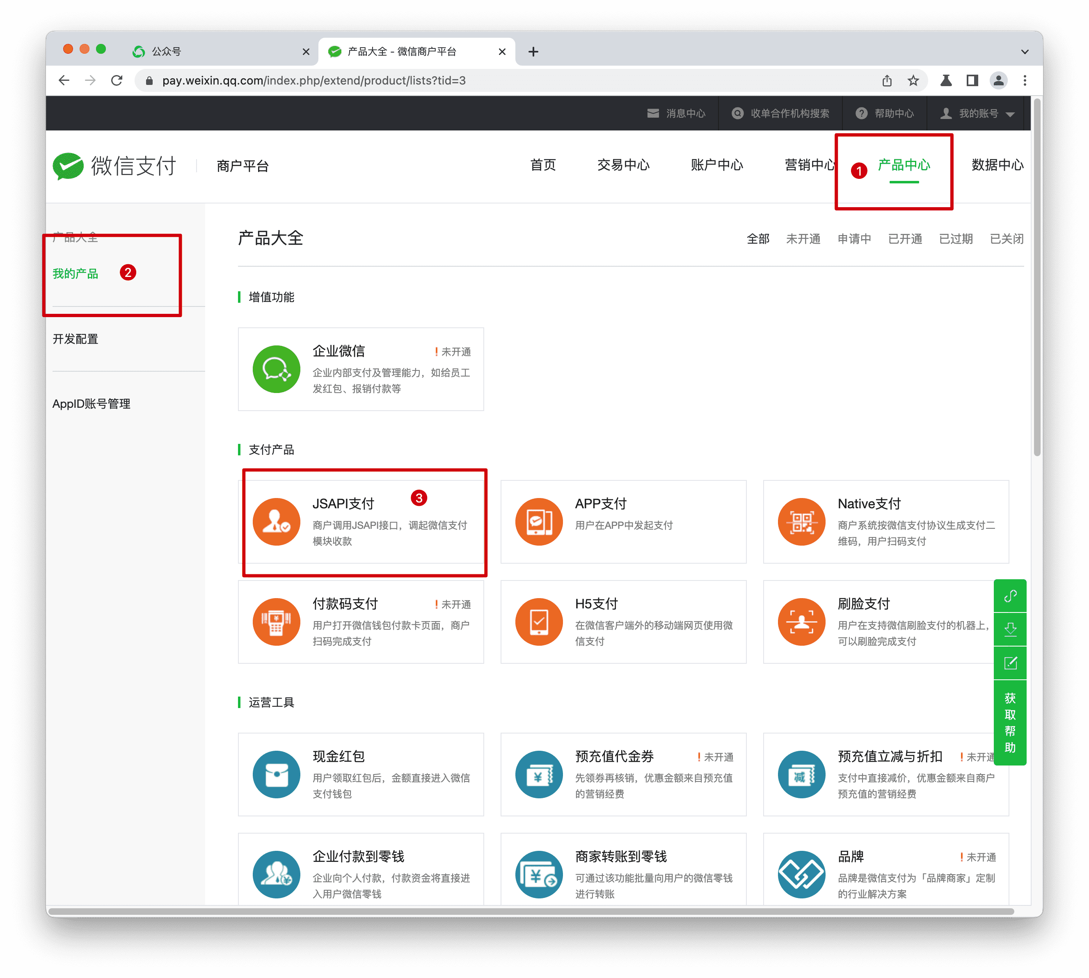Click the H5支付 title text

click(x=596, y=604)
